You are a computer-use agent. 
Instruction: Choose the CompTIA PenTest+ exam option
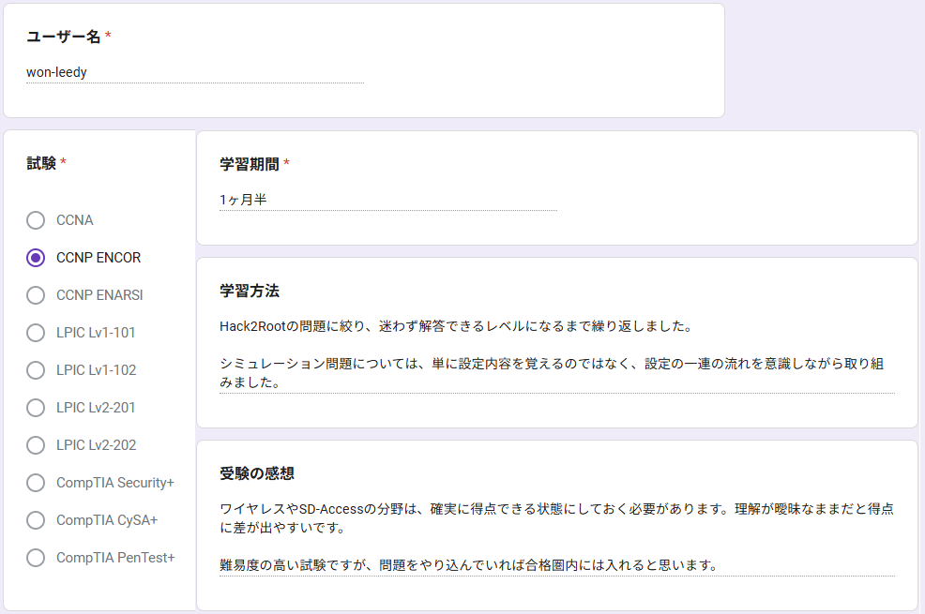pyautogui.click(x=36, y=558)
